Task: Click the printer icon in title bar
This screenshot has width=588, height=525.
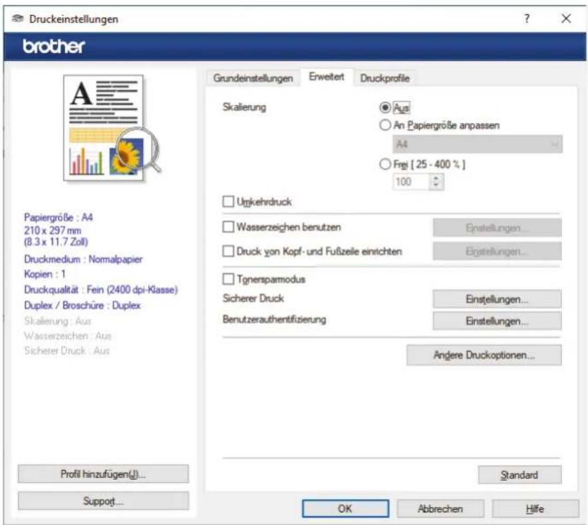Action: (17, 19)
